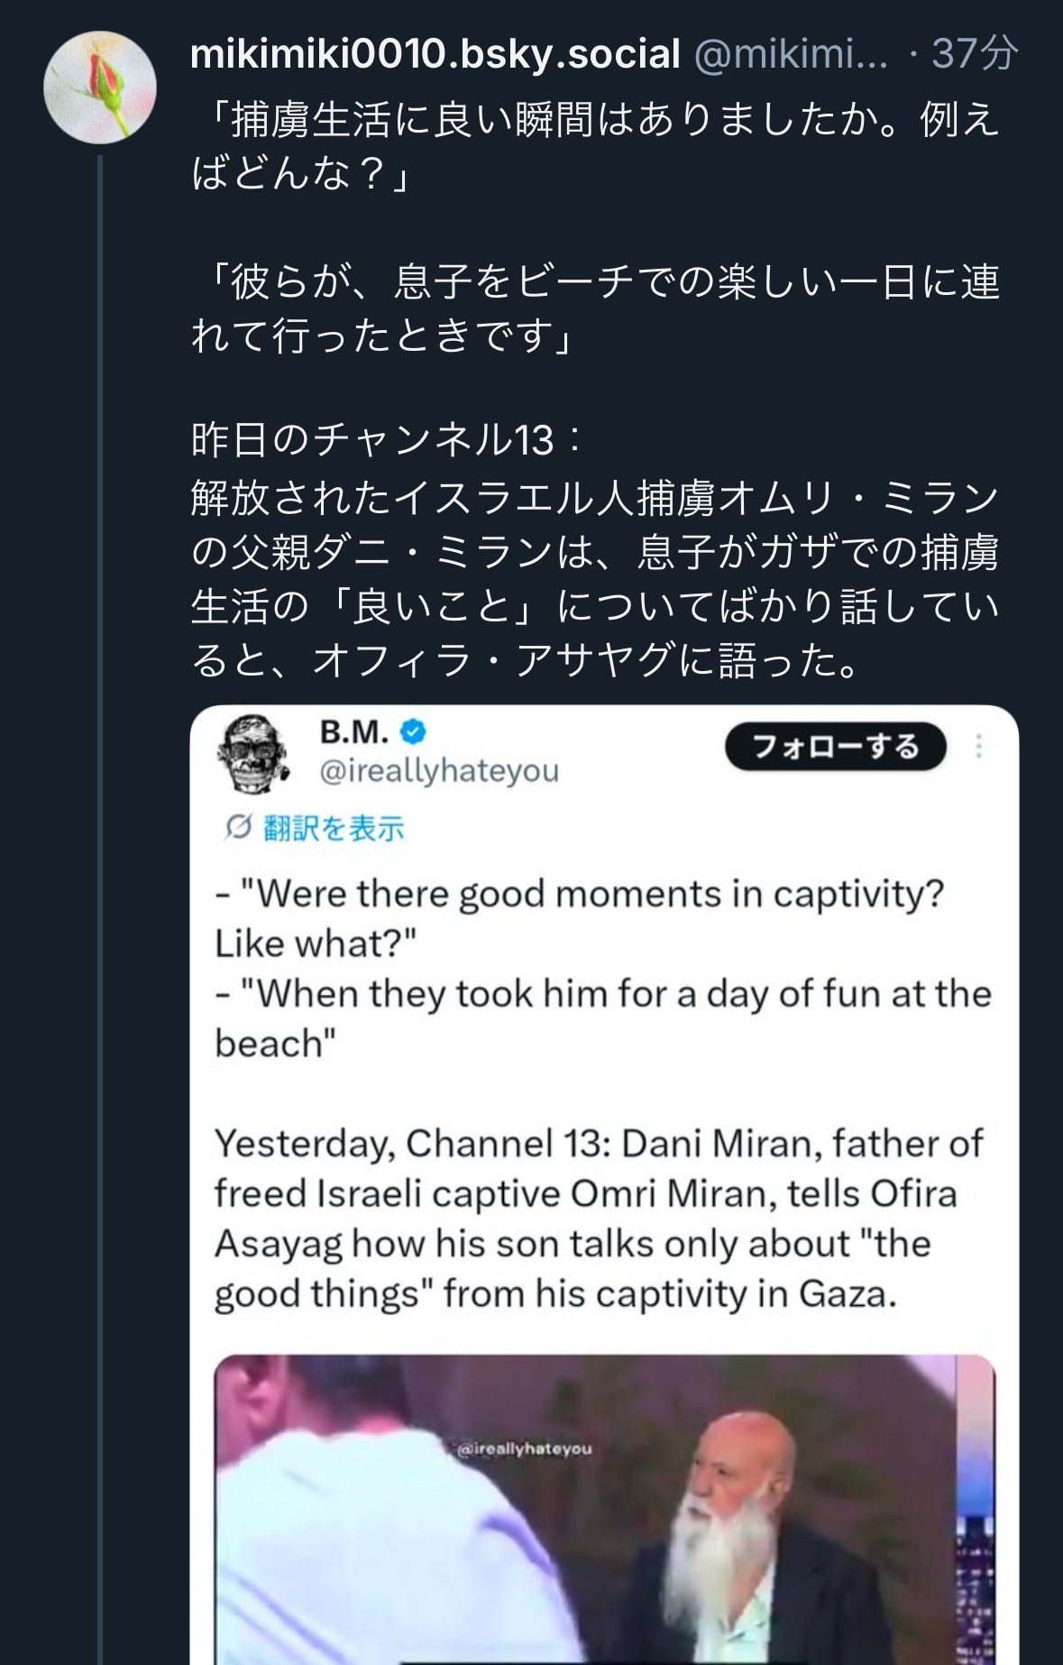Click the 翻訳を表示 translation link
Screen dimensions: 1063x1665
click(334, 828)
